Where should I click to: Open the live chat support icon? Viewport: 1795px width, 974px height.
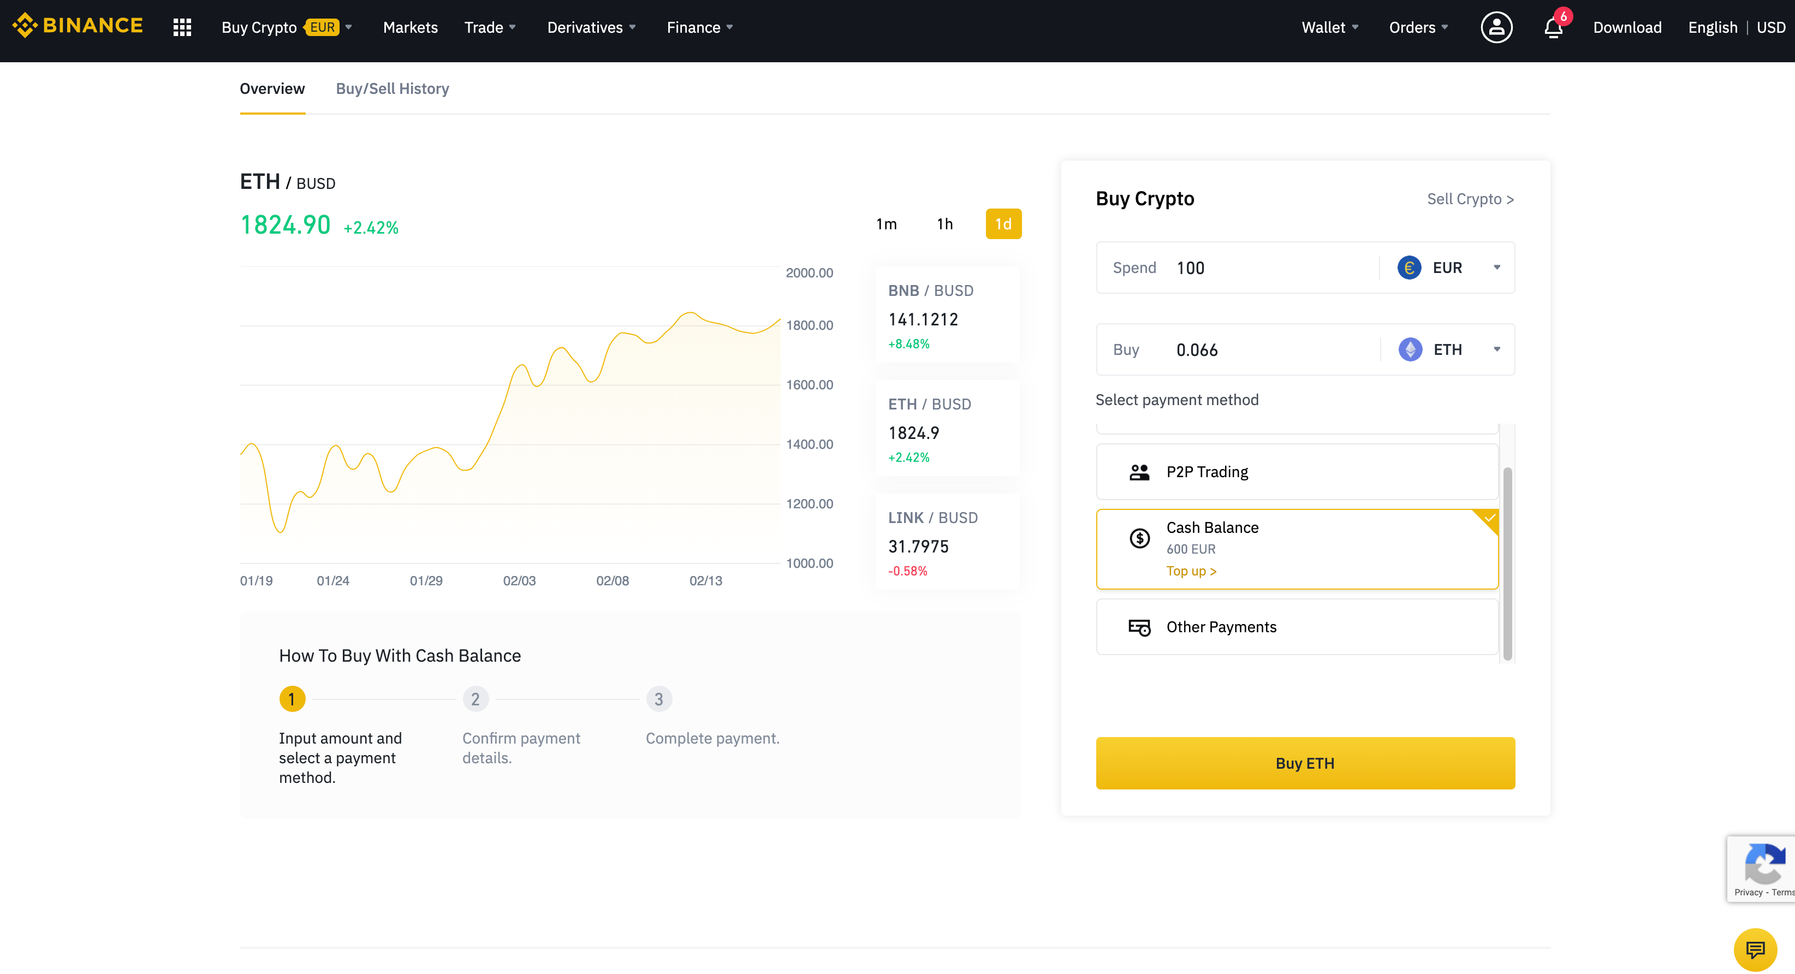tap(1755, 949)
